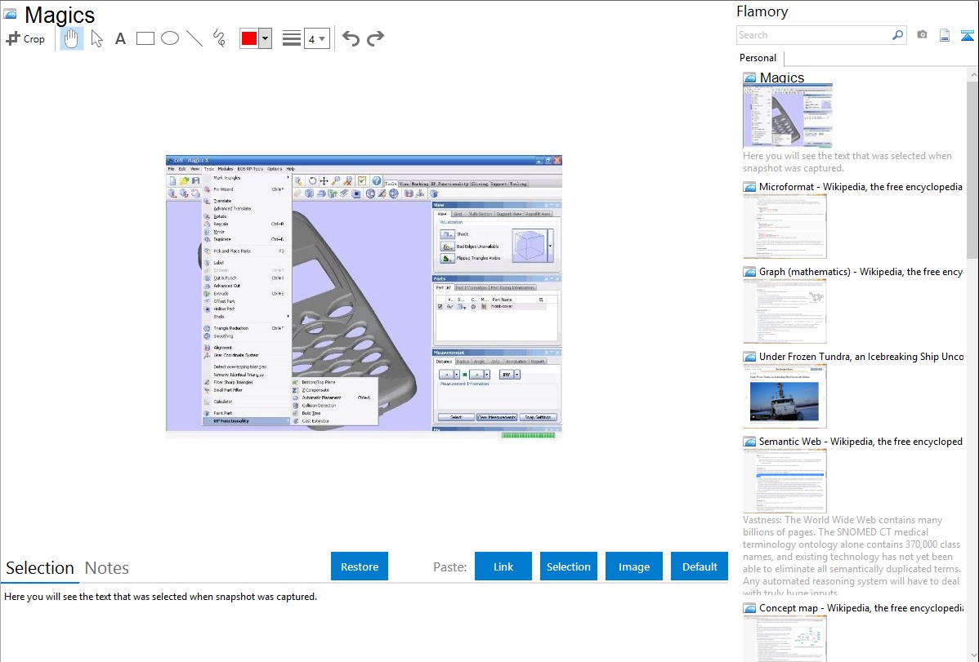Open the line width dropdown showing 4
The height and width of the screenshot is (662, 979).
coord(317,38)
